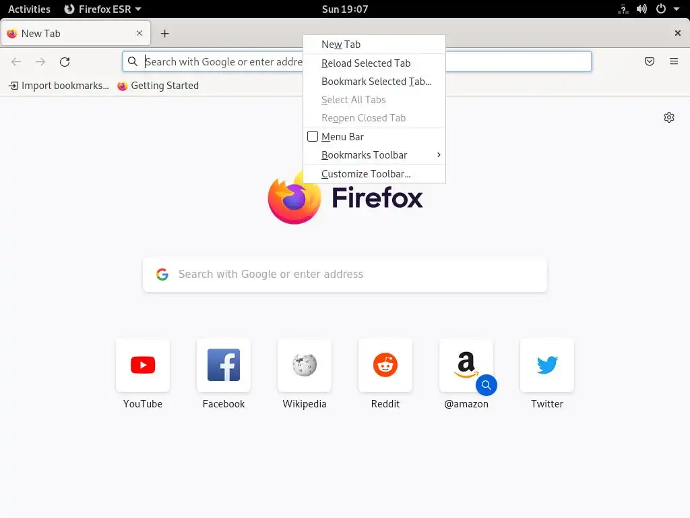Open the volume indicator in top bar
Viewport: 690px width, 518px height.
tap(641, 9)
